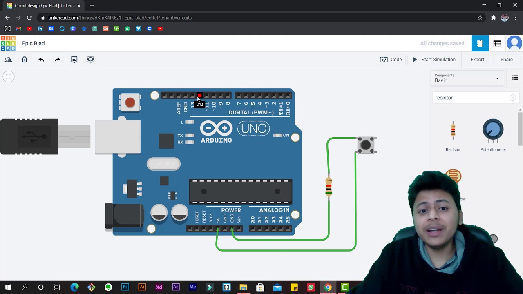Viewport: 523px width, 294px height.
Task: Clear the component search text
Action: click(x=512, y=98)
